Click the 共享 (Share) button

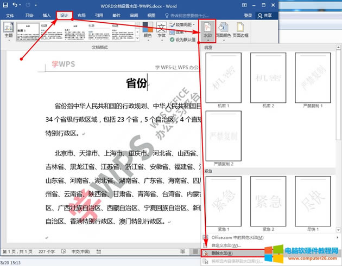coord(266,16)
